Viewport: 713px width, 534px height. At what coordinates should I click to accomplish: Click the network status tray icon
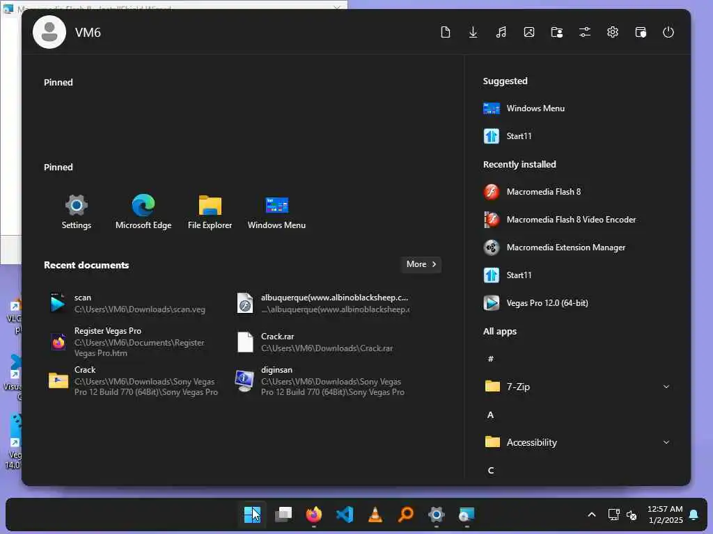tap(614, 515)
